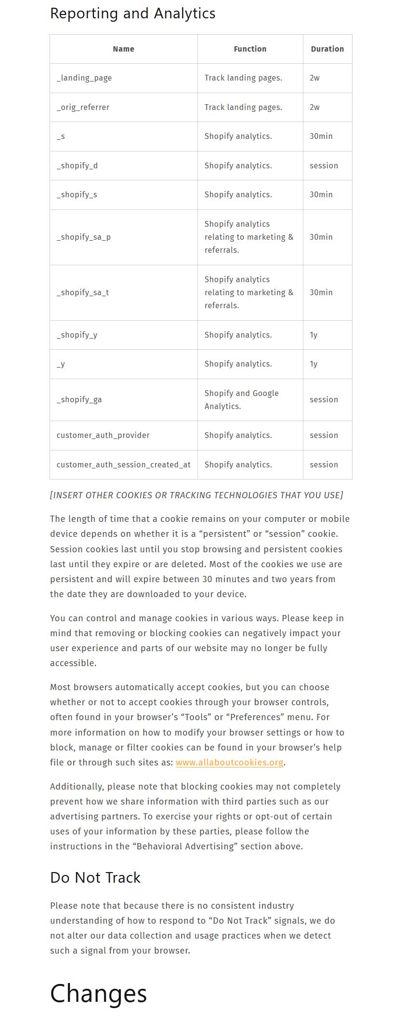Image resolution: width=418 pixels, height=1024 pixels.
Task: Select the customer_auth_provider cell
Action: click(x=103, y=436)
